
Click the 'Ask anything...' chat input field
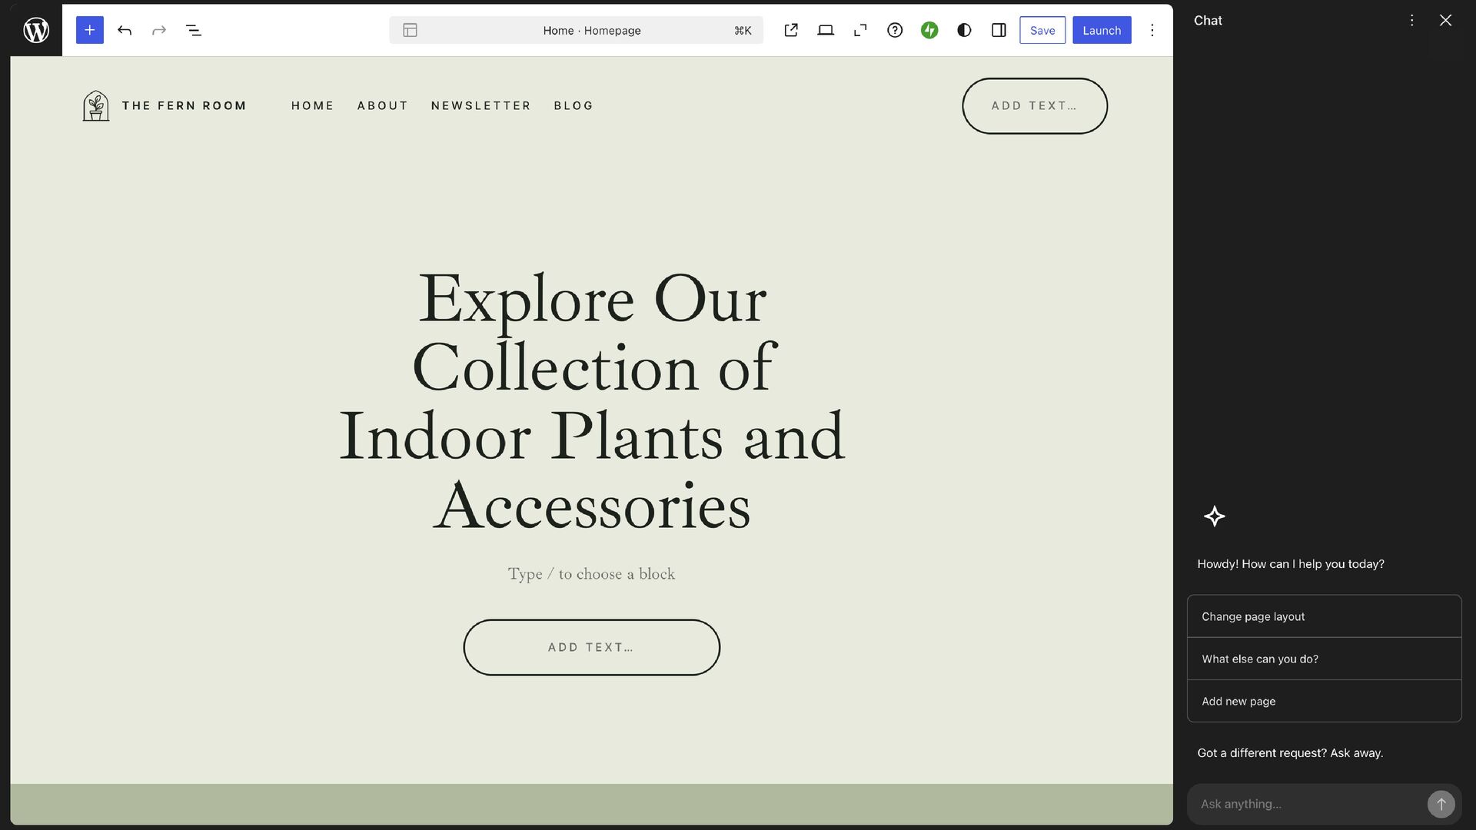pyautogui.click(x=1307, y=804)
